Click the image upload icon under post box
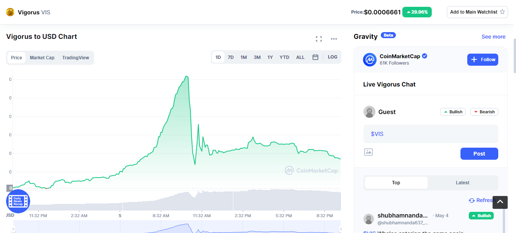Viewport: 516px width, 233px height. (x=368, y=152)
